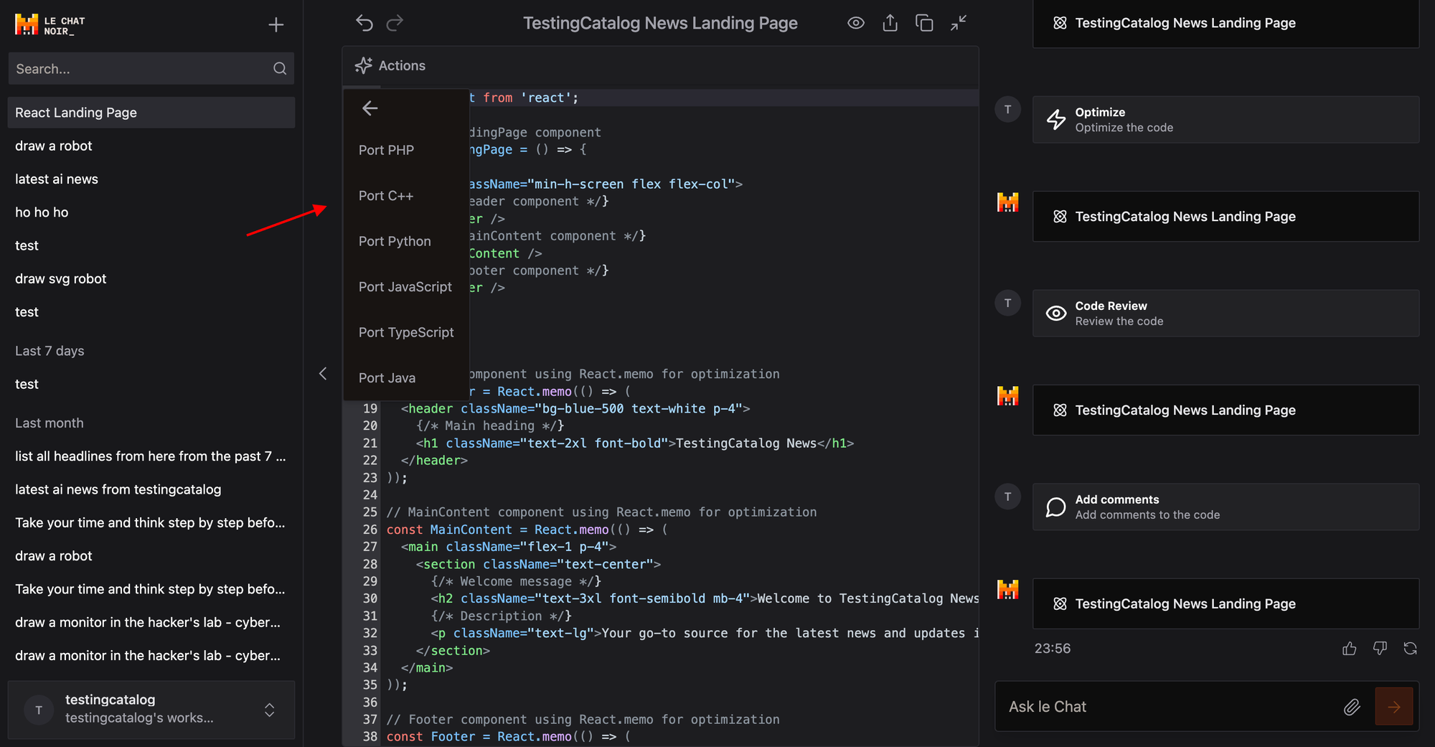Open canvas card below Add comments message
This screenshot has height=747, width=1435.
click(x=1225, y=604)
